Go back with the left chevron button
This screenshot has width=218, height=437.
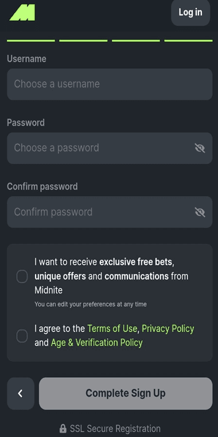(x=21, y=393)
